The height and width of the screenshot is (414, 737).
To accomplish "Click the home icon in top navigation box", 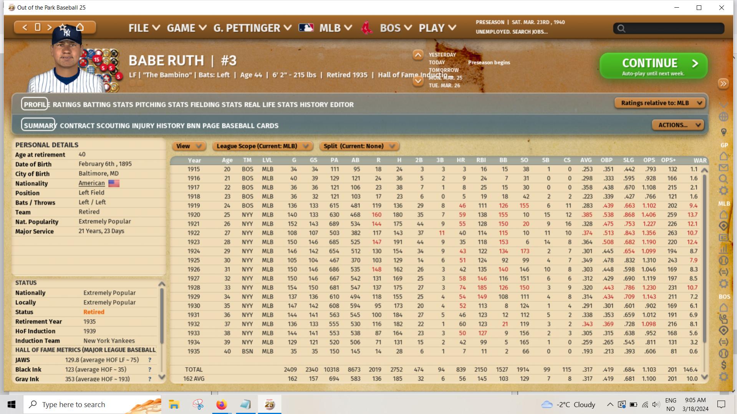I will [x=80, y=27].
